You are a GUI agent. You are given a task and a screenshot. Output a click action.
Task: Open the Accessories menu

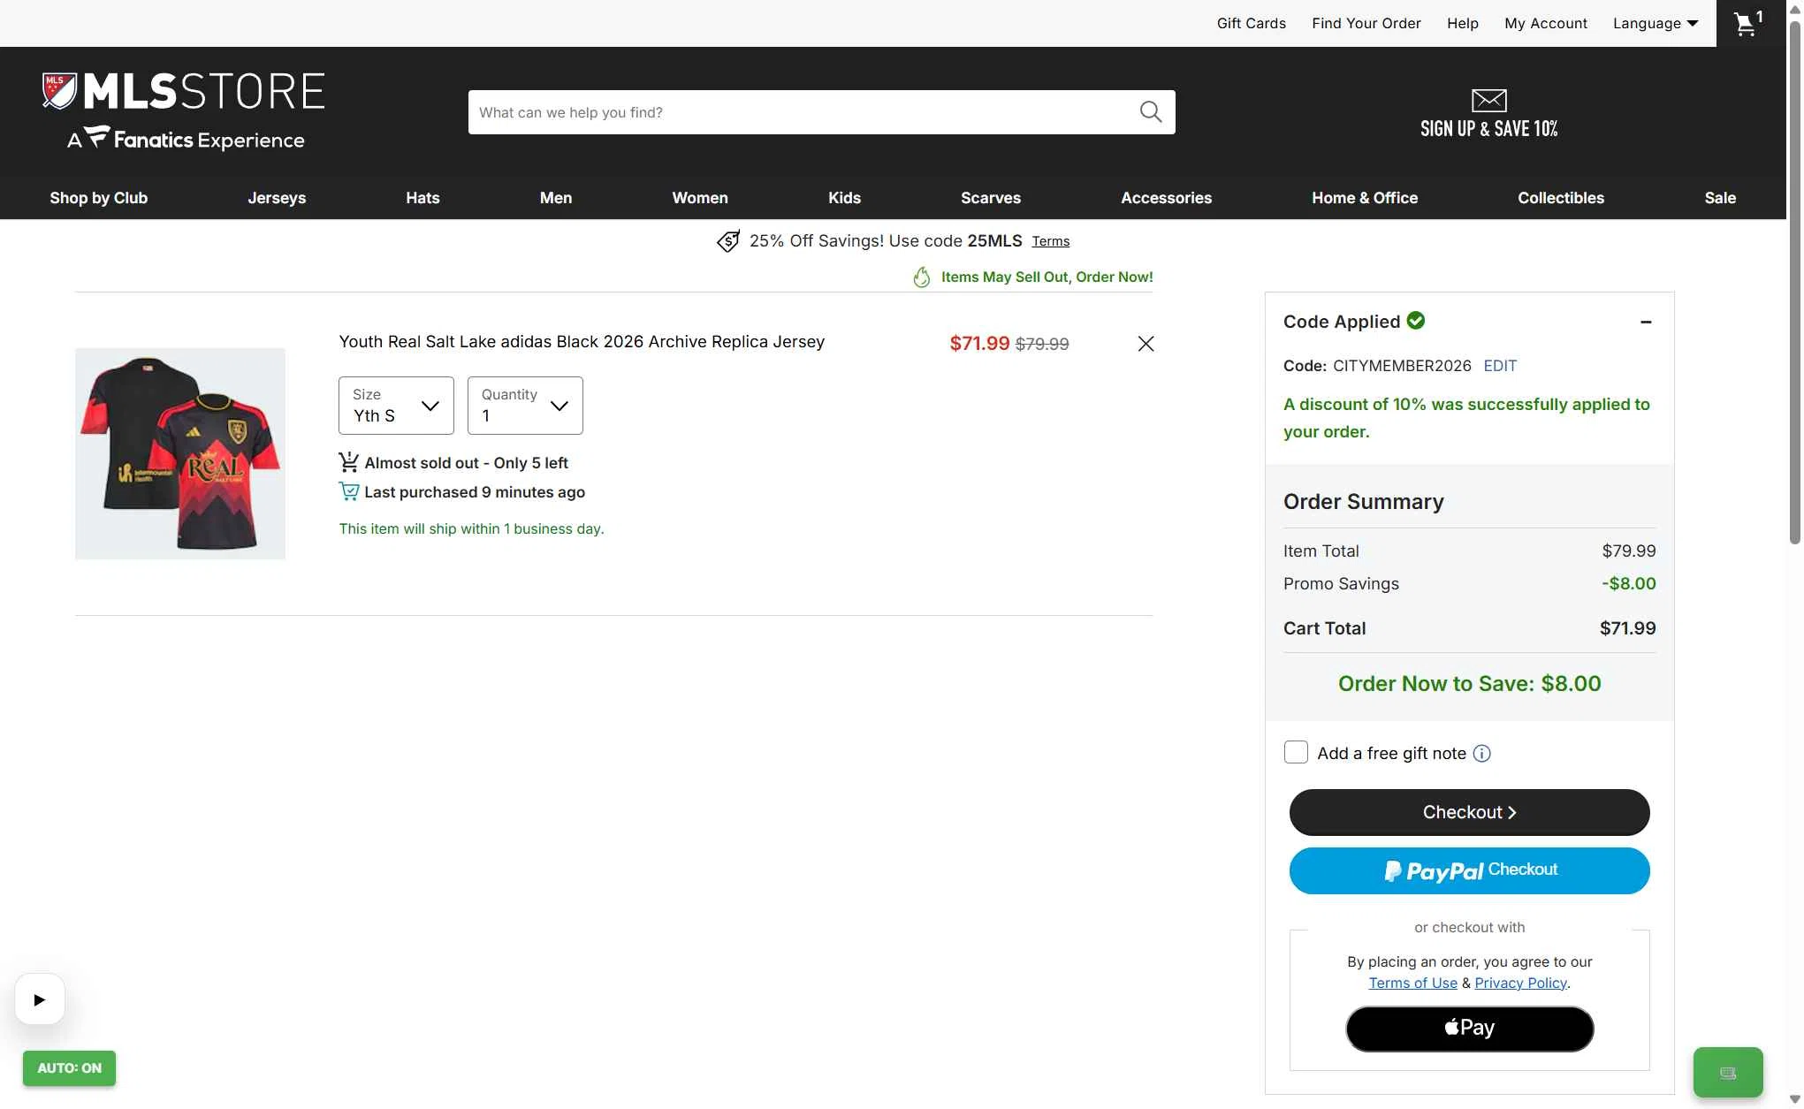point(1166,198)
